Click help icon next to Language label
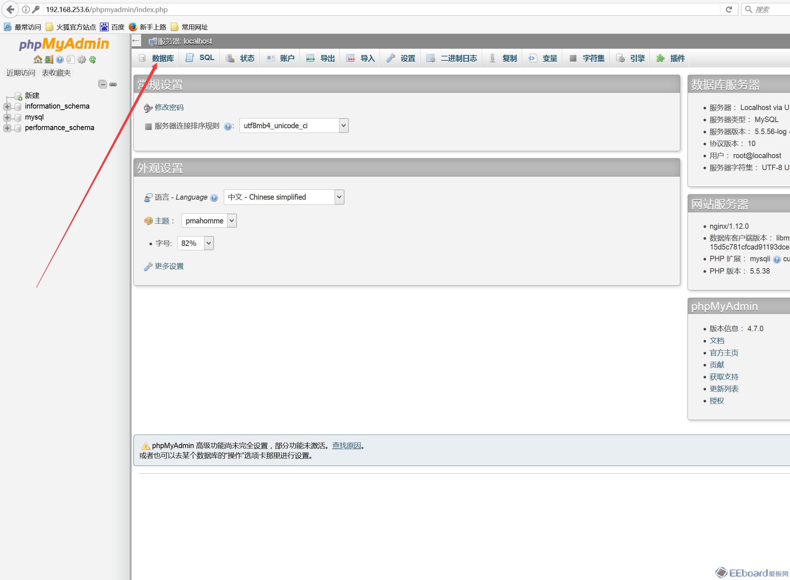 (x=214, y=198)
